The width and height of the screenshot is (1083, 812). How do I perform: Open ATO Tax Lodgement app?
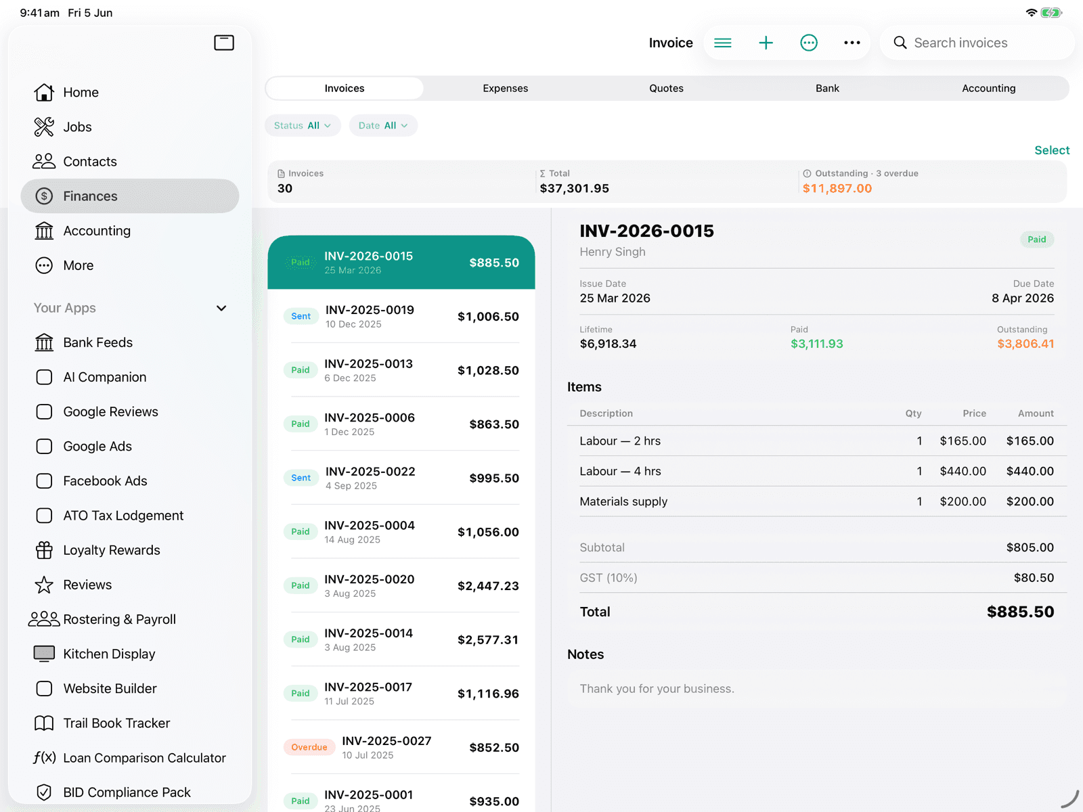coord(130,516)
